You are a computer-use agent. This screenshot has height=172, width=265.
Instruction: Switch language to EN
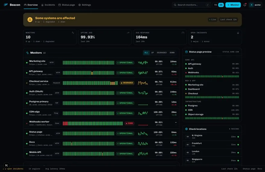221,5
